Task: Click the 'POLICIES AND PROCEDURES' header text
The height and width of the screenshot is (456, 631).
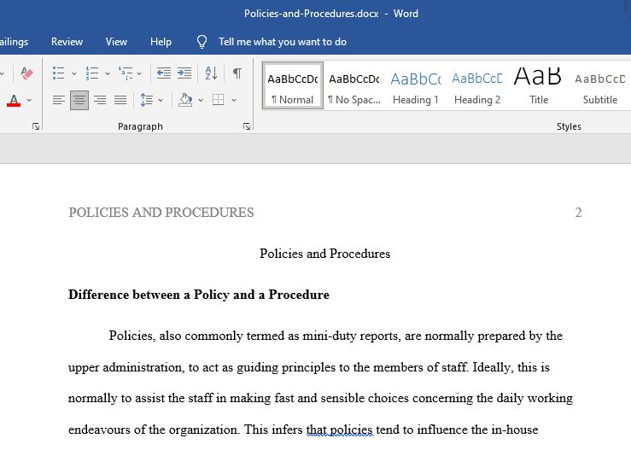Action: 161,213
